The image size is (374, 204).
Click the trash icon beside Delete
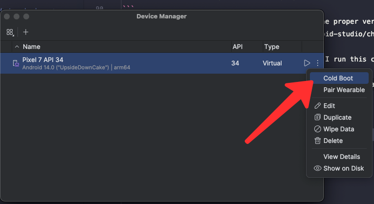(x=318, y=141)
